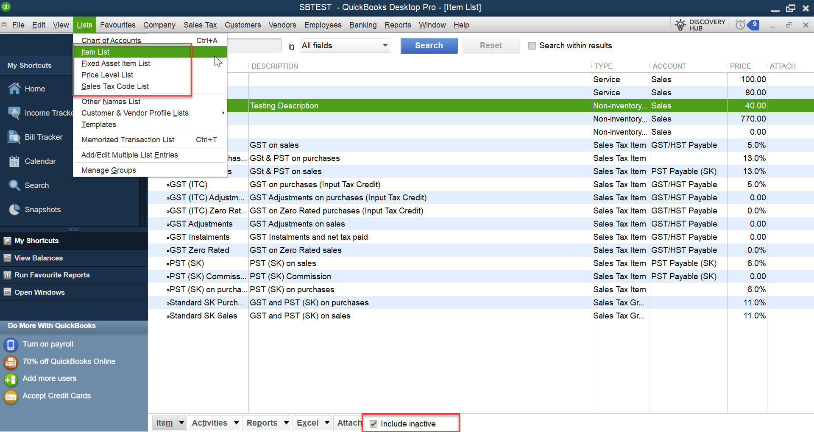Open the Income Tracker icon
This screenshot has width=814, height=432.
(x=14, y=113)
